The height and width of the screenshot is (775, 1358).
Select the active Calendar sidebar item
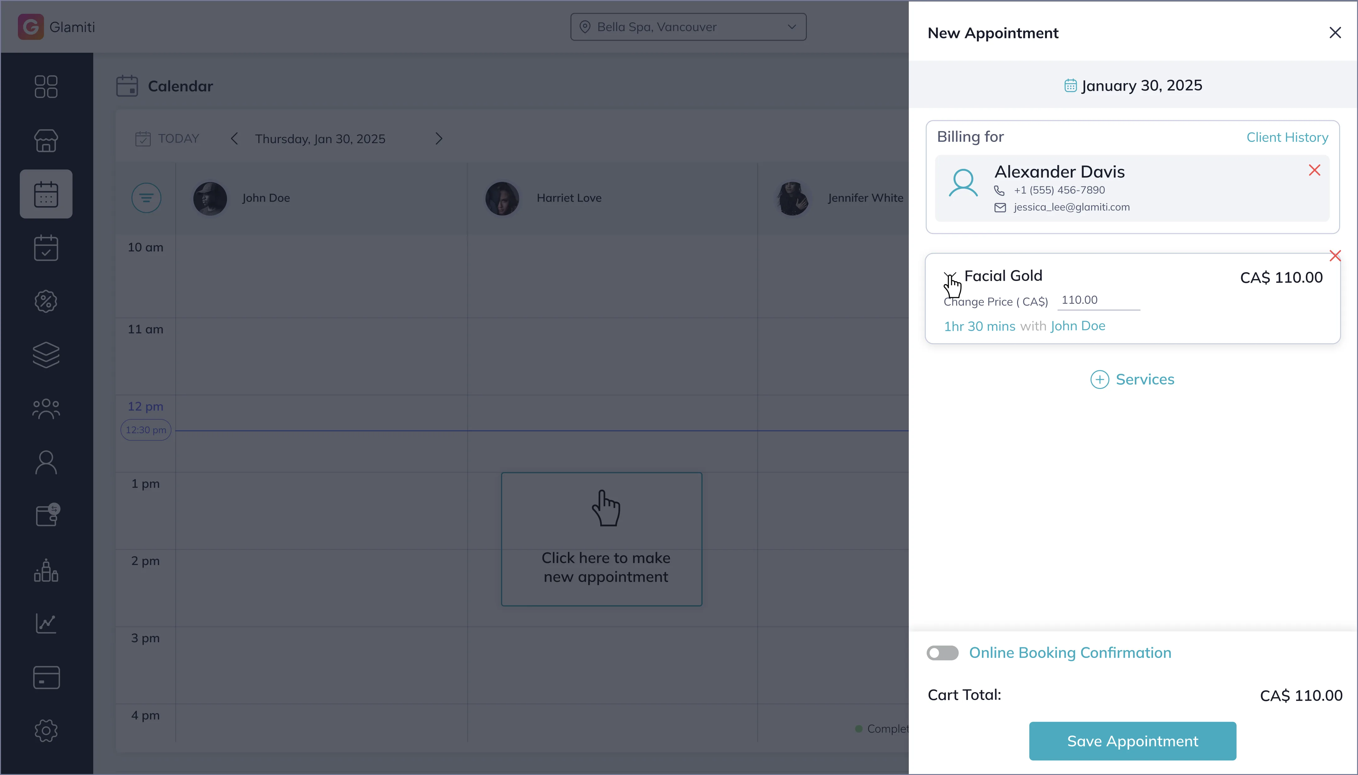click(46, 194)
